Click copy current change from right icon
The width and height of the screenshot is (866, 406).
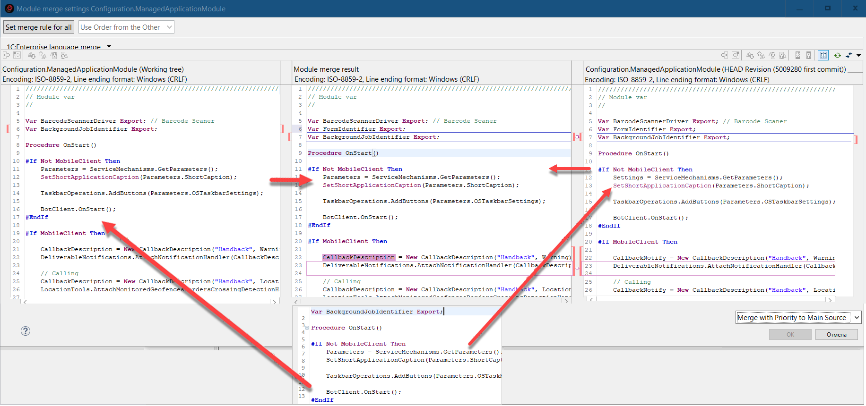coord(724,55)
